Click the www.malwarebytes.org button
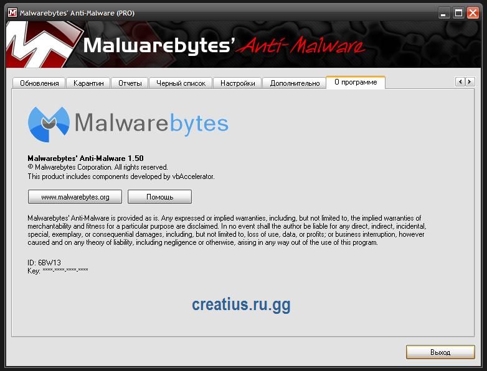This screenshot has width=487, height=371. tap(75, 197)
